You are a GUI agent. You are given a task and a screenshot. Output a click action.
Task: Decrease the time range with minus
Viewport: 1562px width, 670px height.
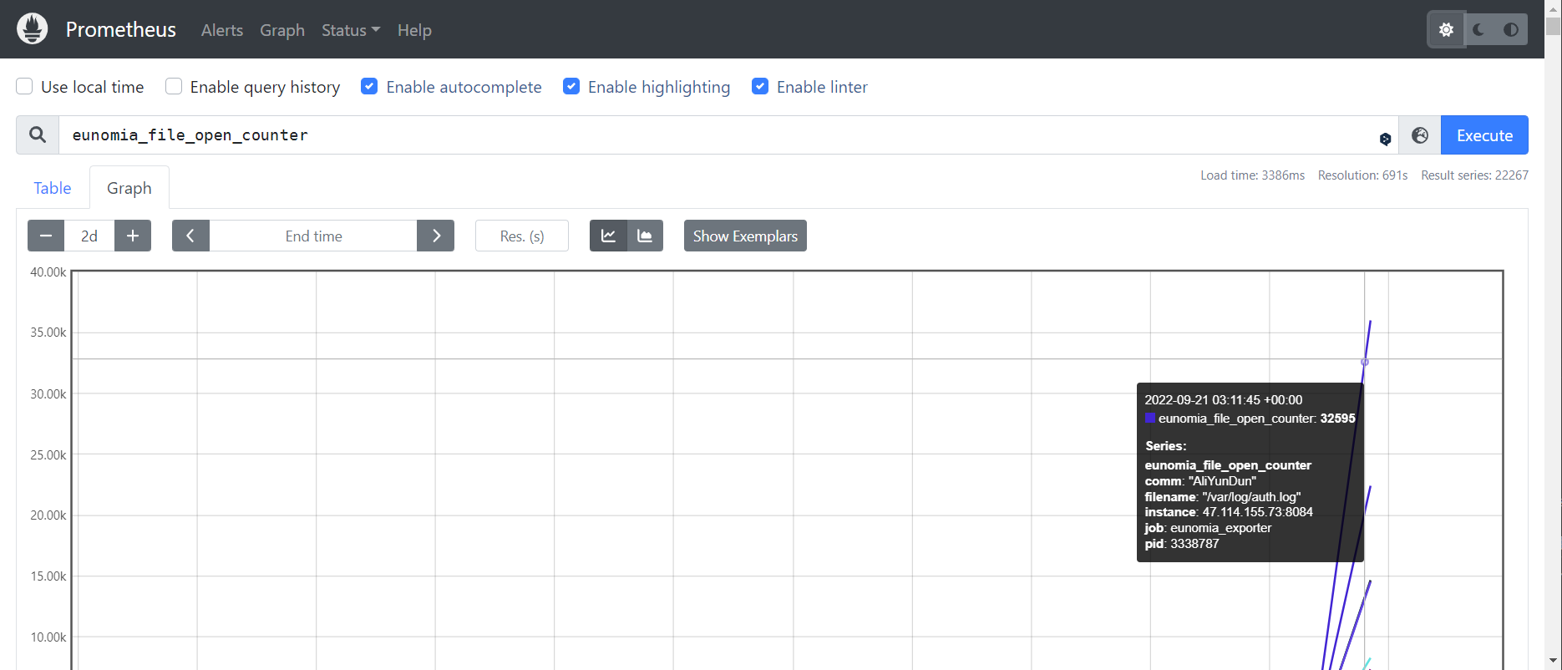coord(46,236)
